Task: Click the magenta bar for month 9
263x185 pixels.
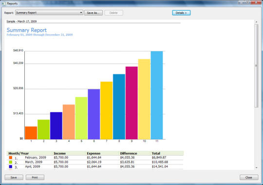Action: coord(131,103)
